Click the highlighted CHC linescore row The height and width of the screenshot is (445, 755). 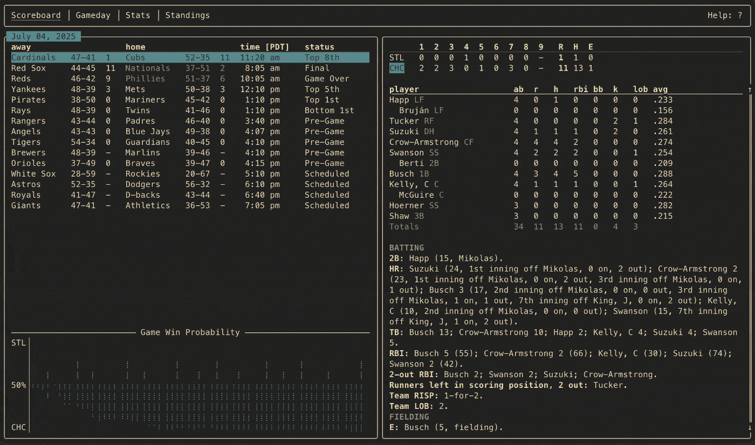397,68
